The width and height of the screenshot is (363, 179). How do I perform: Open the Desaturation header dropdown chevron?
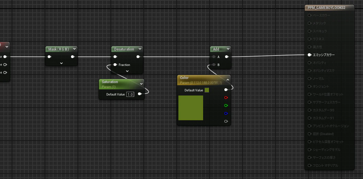pyautogui.click(x=140, y=49)
